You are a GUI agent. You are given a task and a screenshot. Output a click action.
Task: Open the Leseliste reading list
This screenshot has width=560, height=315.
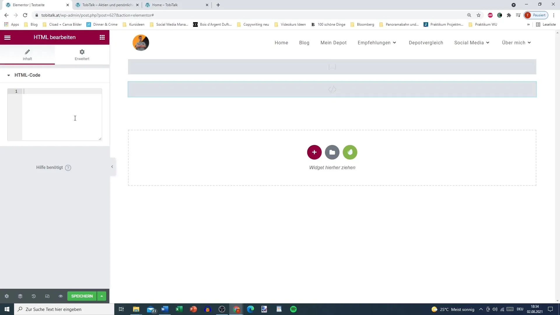[x=546, y=24]
